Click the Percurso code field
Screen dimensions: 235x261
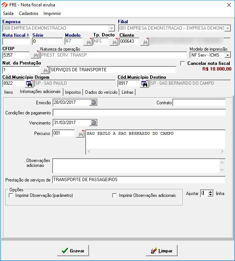click(x=64, y=133)
